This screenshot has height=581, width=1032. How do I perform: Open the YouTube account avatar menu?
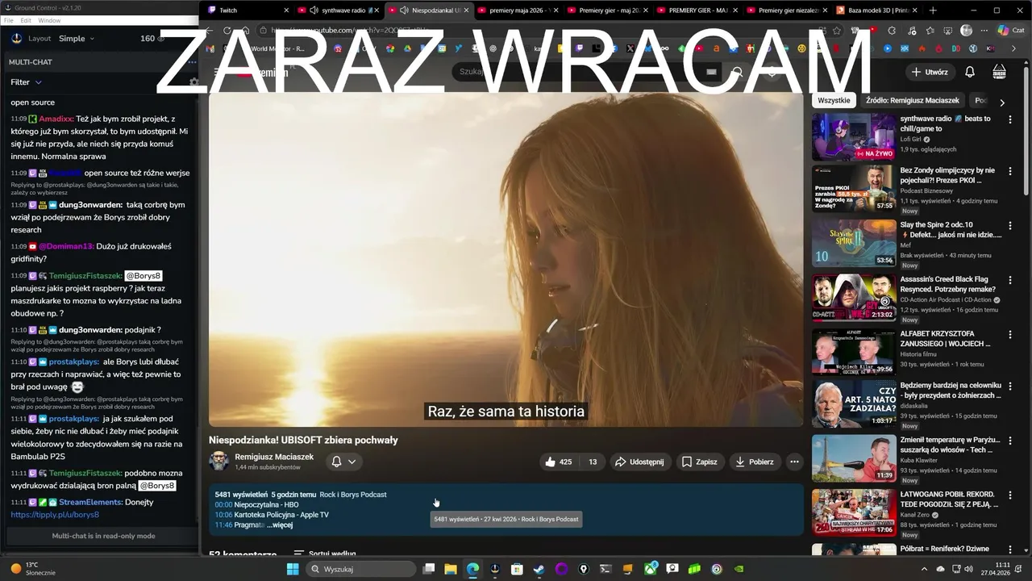[1000, 72]
